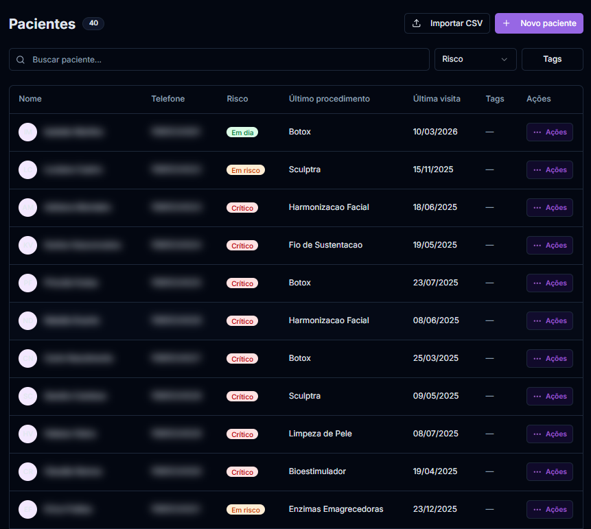Click the green Em dia risk badge
This screenshot has height=529, width=591.
pos(242,132)
